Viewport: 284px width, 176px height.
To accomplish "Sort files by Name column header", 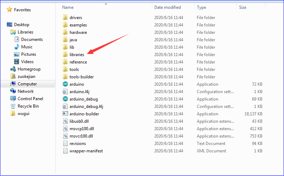I will (x=68, y=7).
